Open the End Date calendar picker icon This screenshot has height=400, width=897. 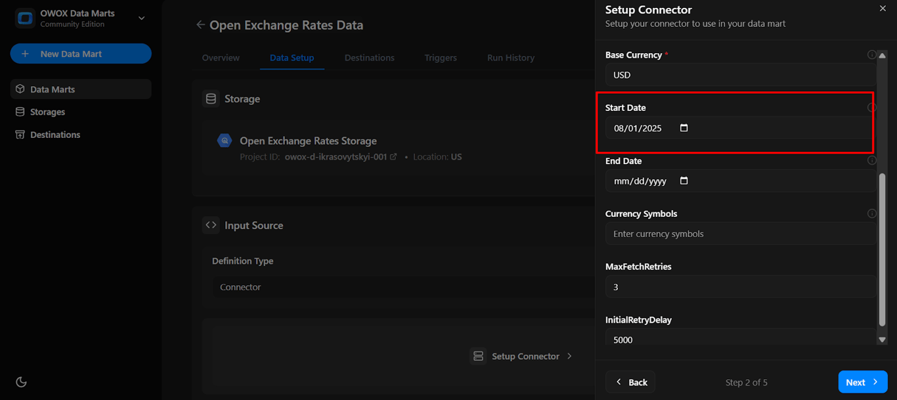[684, 181]
